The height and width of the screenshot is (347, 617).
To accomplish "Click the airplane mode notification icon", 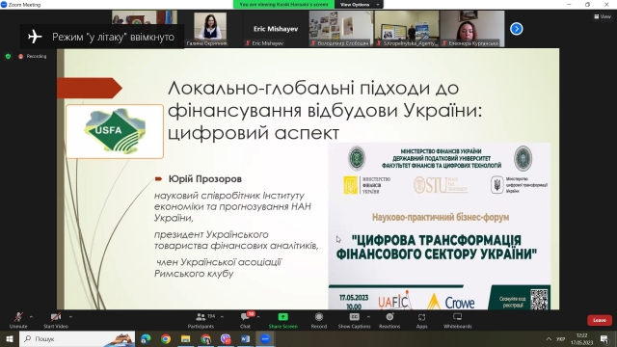I will pos(35,37).
